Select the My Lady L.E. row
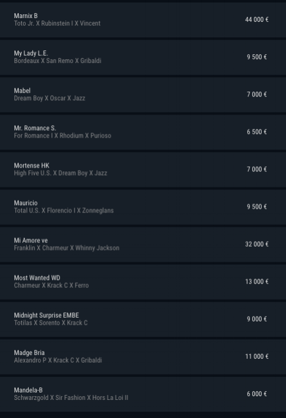The width and height of the screenshot is (286, 418). click(143, 57)
